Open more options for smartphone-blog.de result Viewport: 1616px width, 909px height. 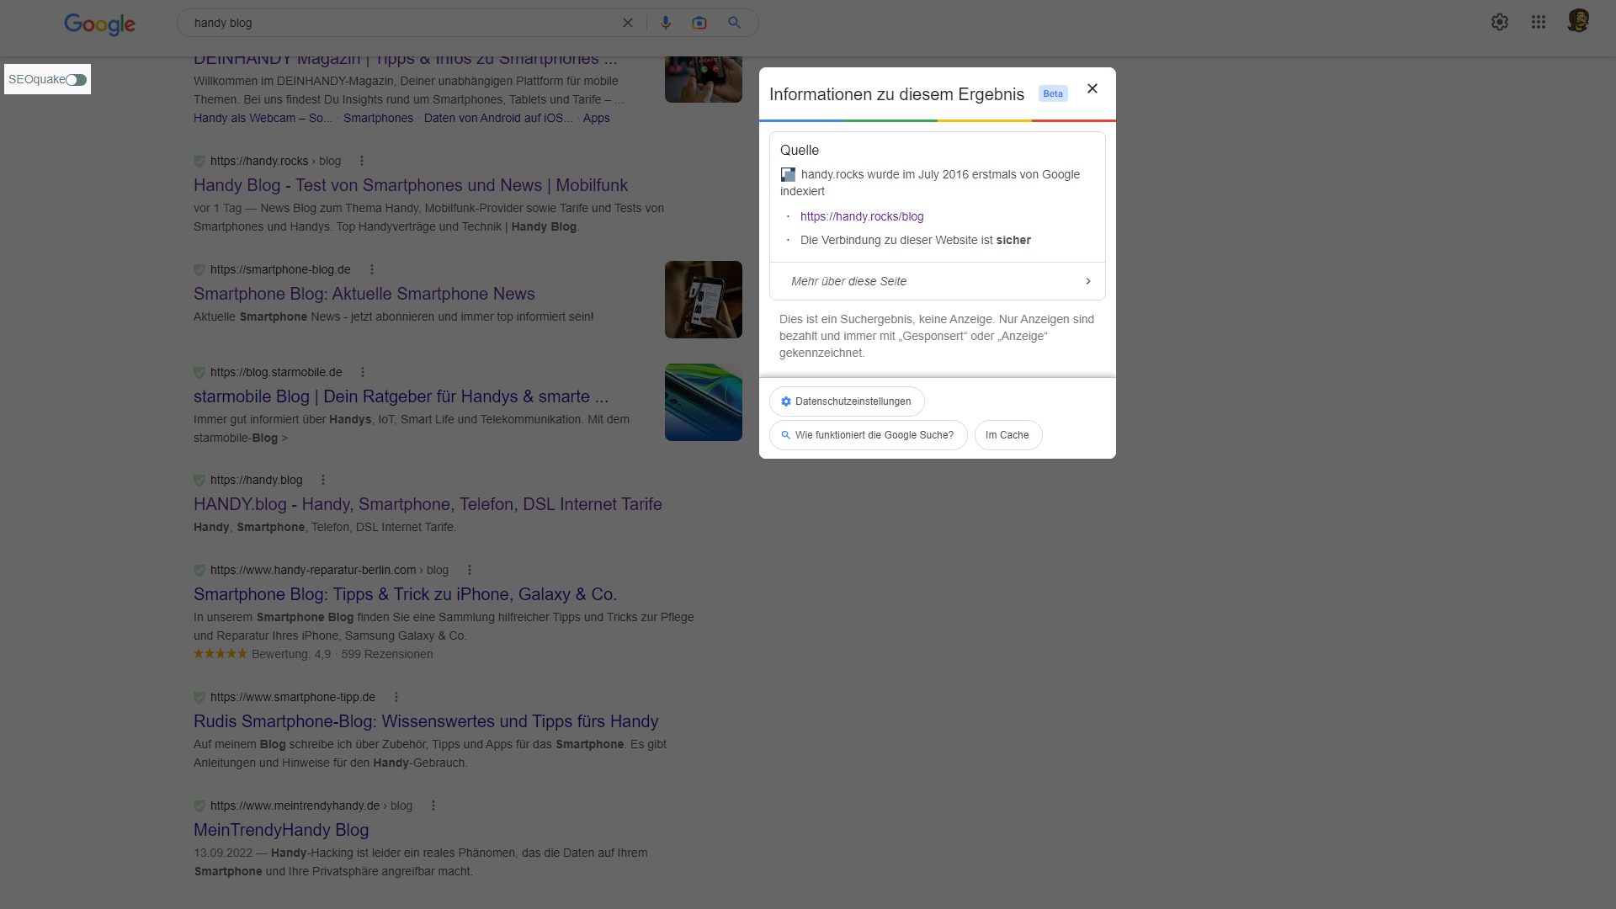click(372, 269)
